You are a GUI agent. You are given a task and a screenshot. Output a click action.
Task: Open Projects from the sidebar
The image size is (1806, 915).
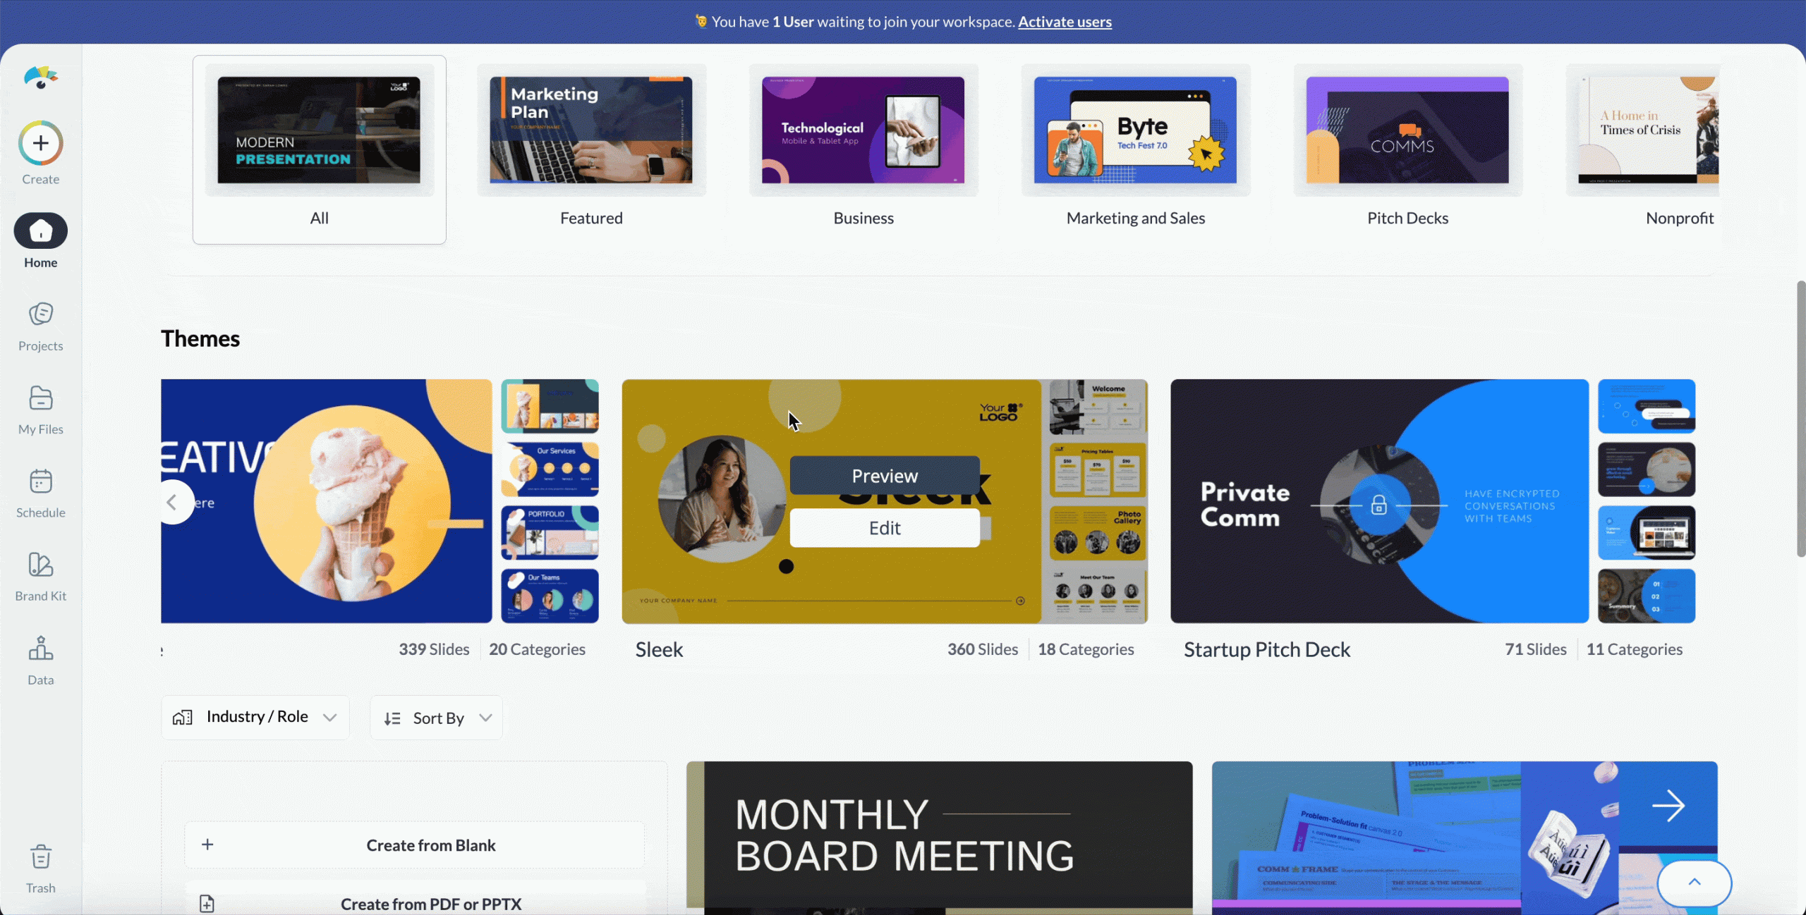41,326
